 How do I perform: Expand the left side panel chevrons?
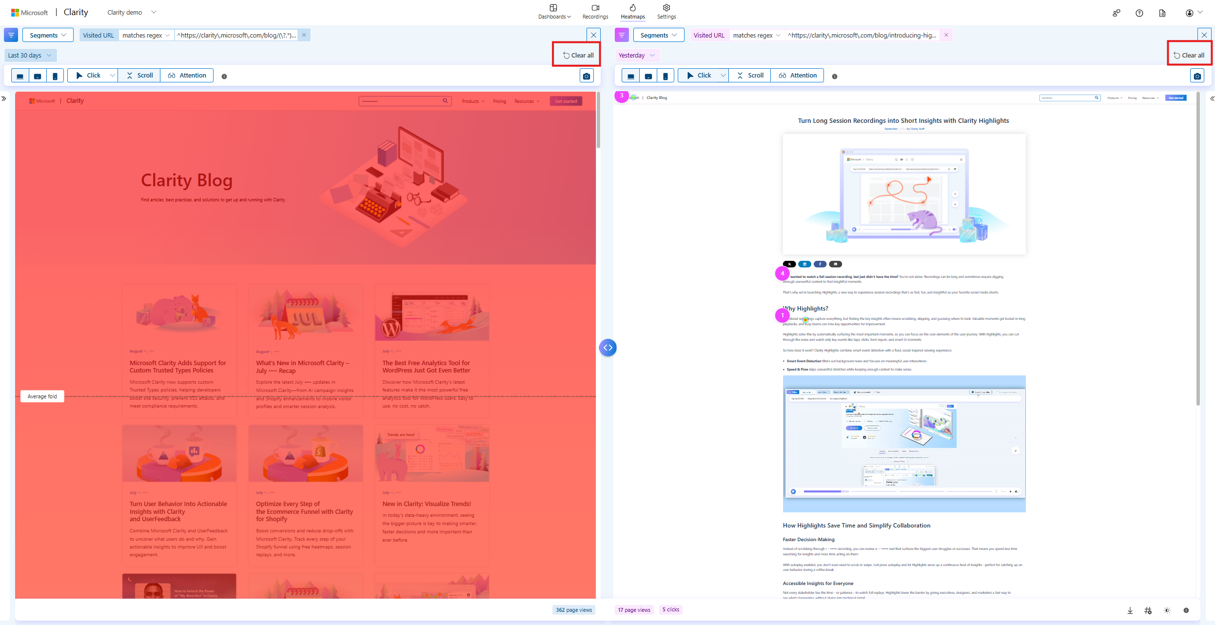tap(4, 98)
